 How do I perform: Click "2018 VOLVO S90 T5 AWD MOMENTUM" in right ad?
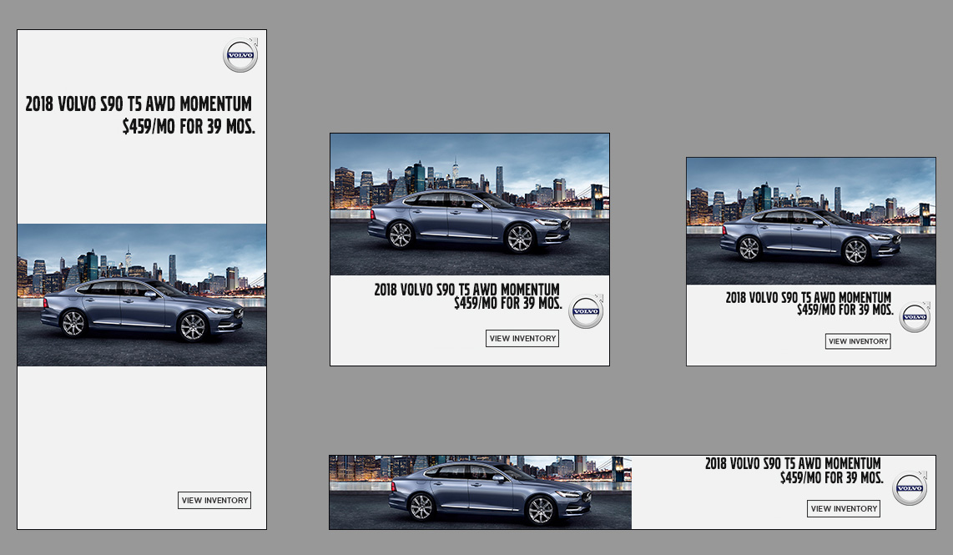point(809,297)
